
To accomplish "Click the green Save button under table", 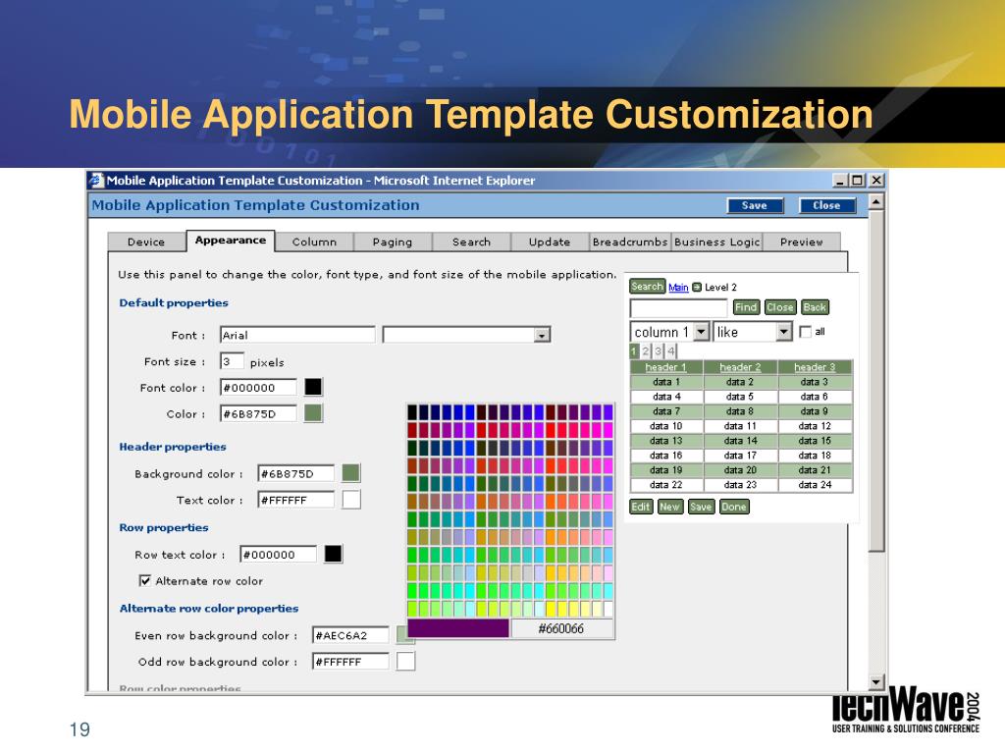I will [701, 507].
